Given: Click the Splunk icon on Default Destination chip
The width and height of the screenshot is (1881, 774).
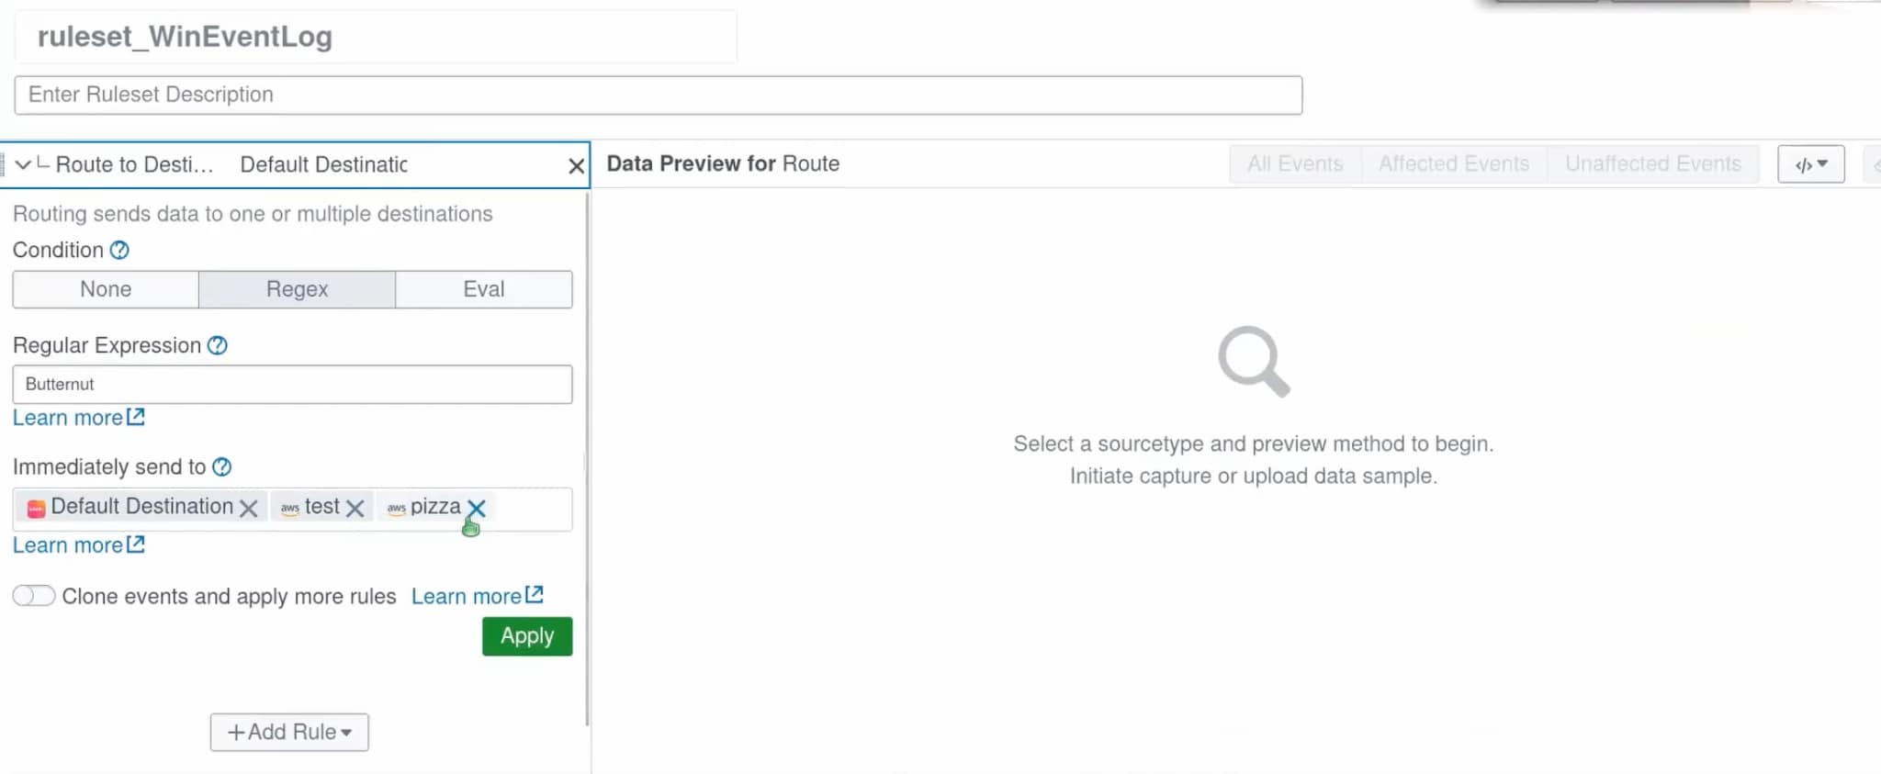Looking at the screenshot, I should point(36,509).
